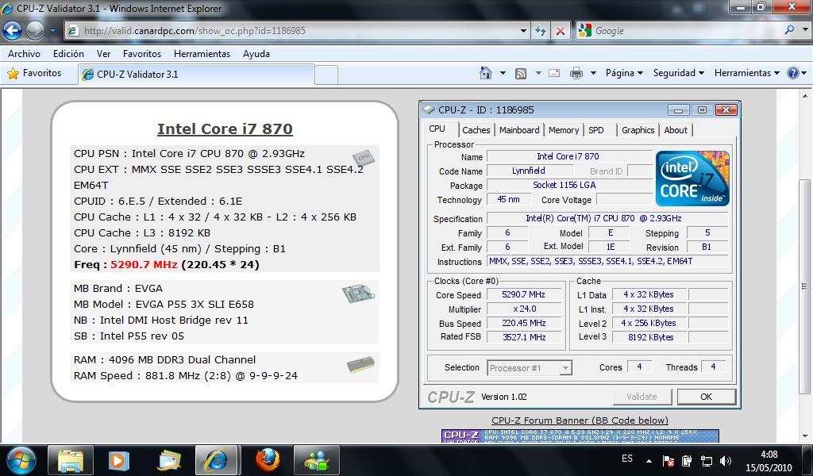Open the Edición menu

point(68,53)
